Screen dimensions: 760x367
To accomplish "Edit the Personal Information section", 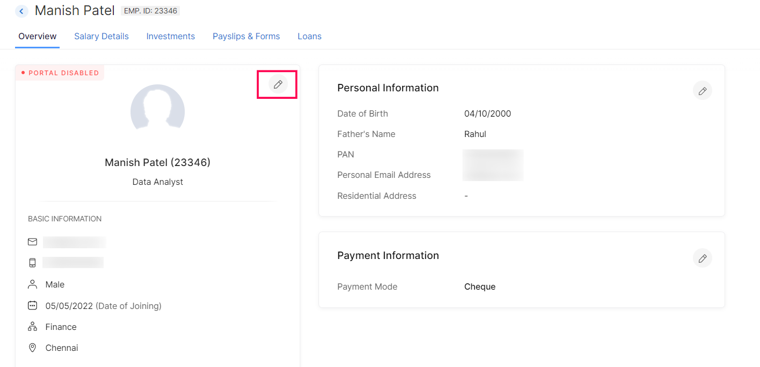I will [x=702, y=91].
